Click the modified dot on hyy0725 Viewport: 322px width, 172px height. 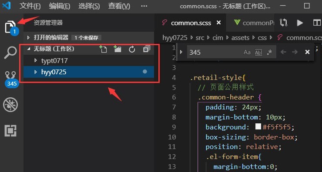145,72
